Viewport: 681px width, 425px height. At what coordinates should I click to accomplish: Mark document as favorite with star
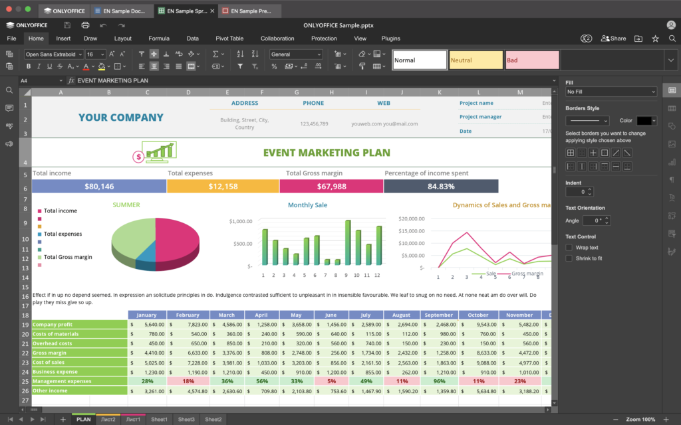pos(655,39)
